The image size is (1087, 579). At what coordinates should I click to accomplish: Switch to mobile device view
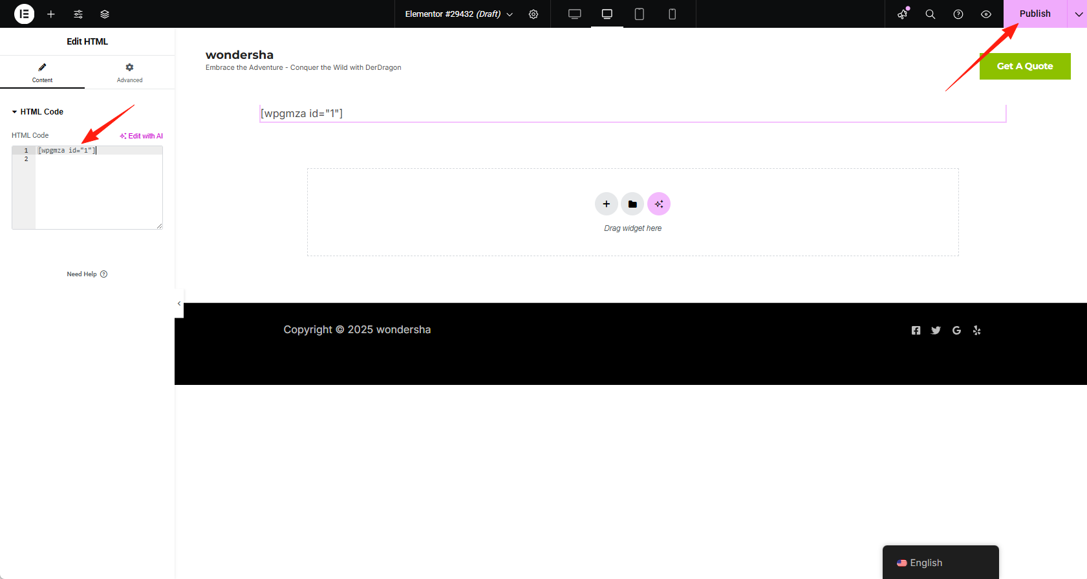tap(672, 14)
